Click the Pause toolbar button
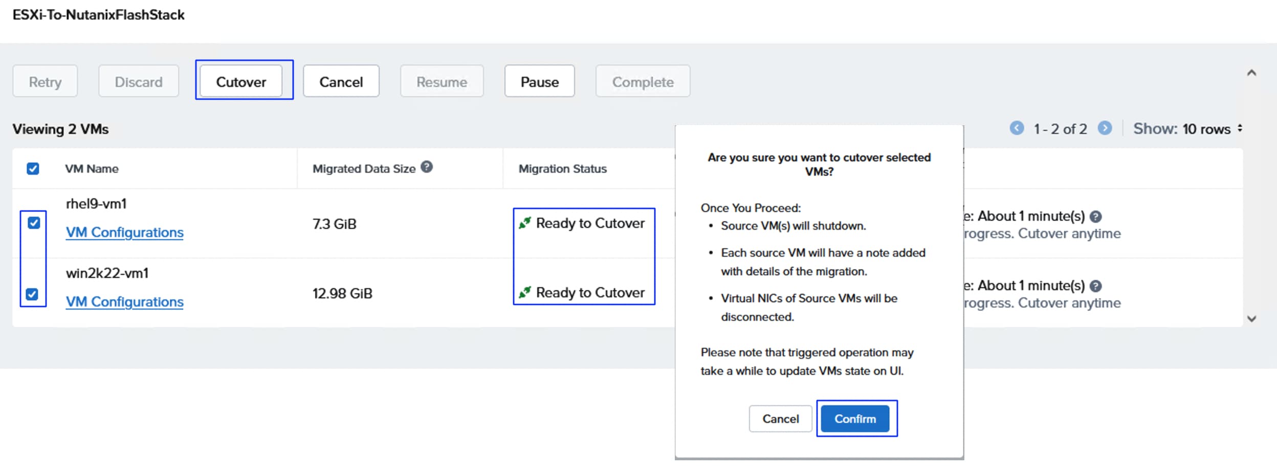 click(x=539, y=82)
